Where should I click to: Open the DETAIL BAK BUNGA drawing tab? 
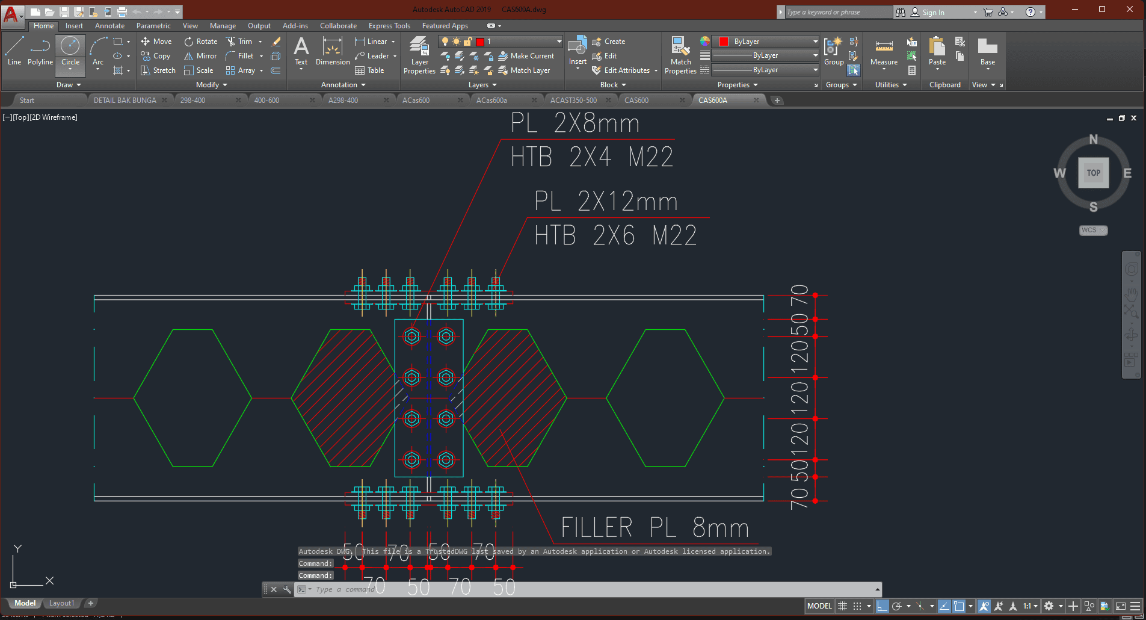[x=125, y=101]
